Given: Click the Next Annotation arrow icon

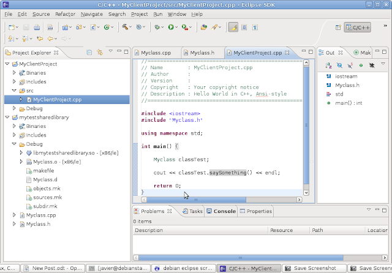Looking at the screenshot, I should pyautogui.click(x=11, y=39).
